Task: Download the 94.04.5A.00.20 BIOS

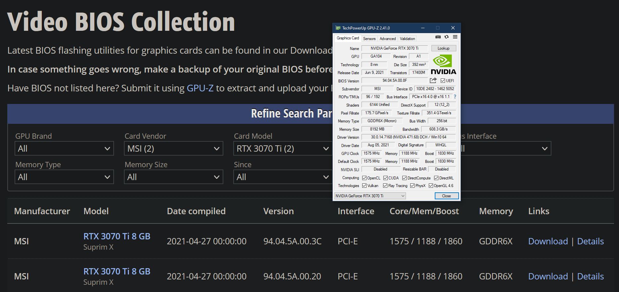Action: tap(548, 276)
